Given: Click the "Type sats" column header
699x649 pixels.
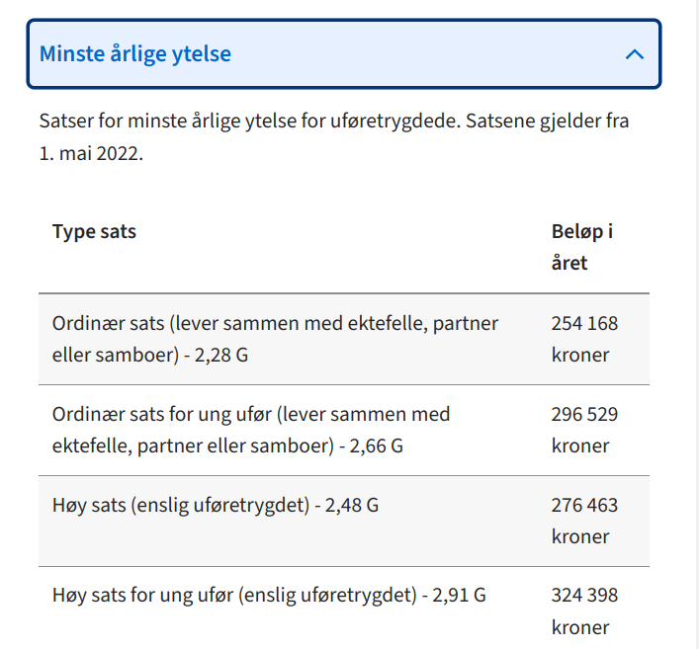Looking at the screenshot, I should 94,232.
